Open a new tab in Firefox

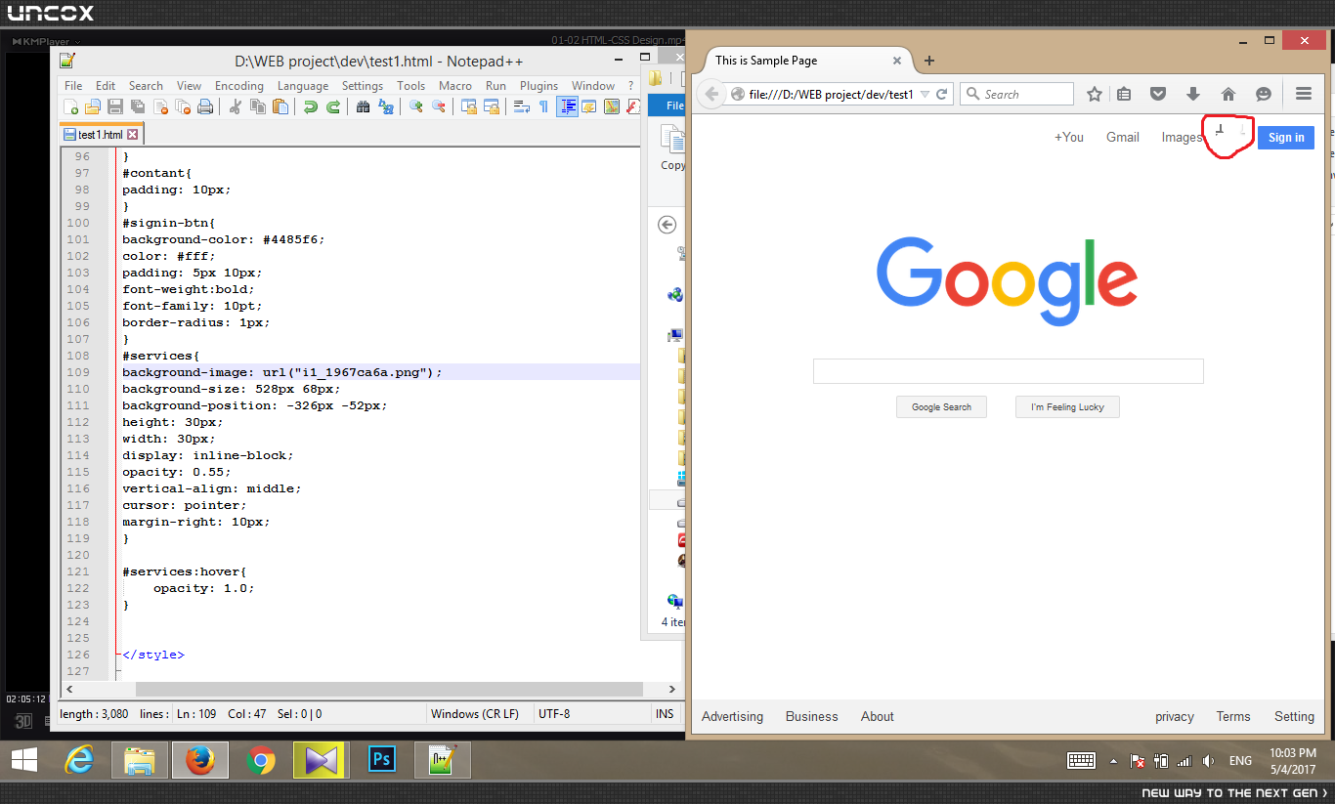(x=929, y=61)
